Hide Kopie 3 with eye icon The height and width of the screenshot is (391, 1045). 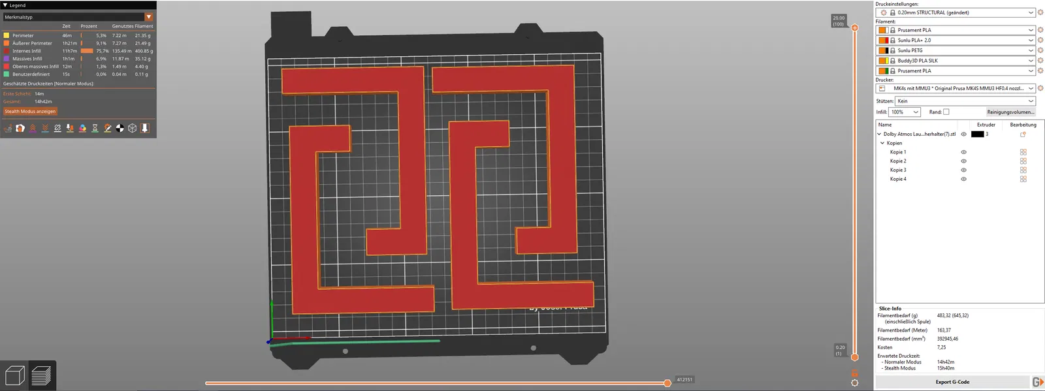coord(963,170)
